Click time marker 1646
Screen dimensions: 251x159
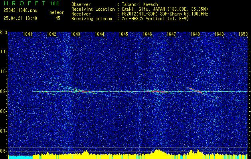147,34
